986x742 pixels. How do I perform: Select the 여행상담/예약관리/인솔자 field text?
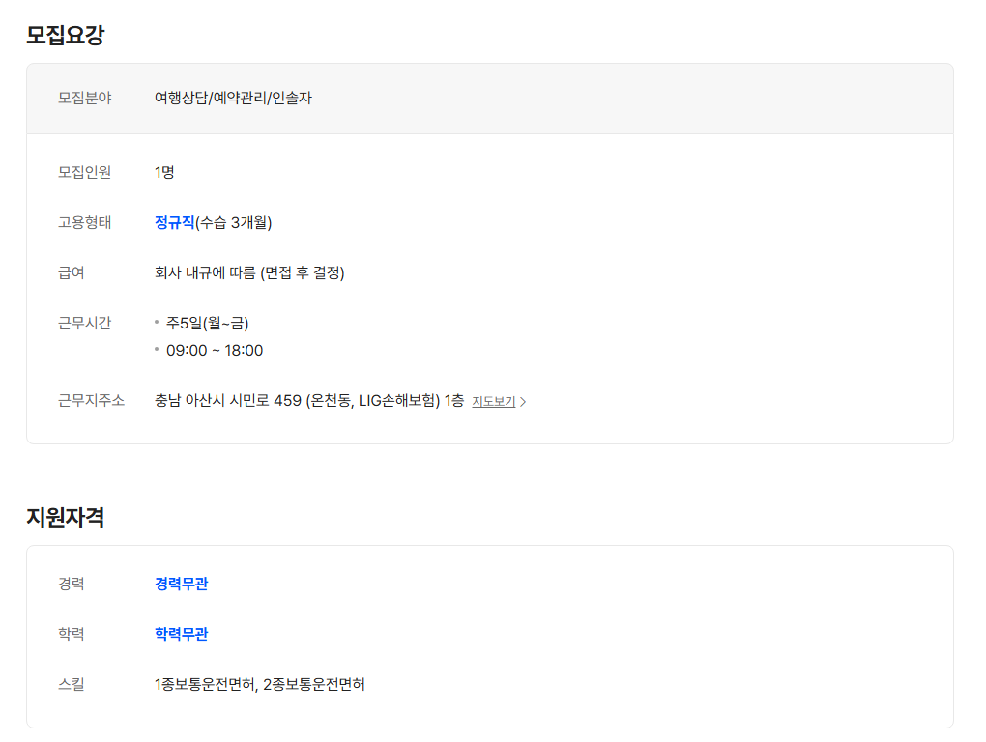(233, 98)
